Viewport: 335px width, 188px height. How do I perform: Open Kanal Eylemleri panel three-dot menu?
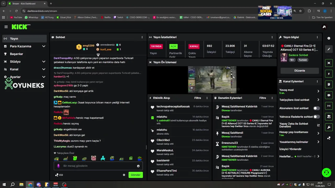[x=317, y=81]
